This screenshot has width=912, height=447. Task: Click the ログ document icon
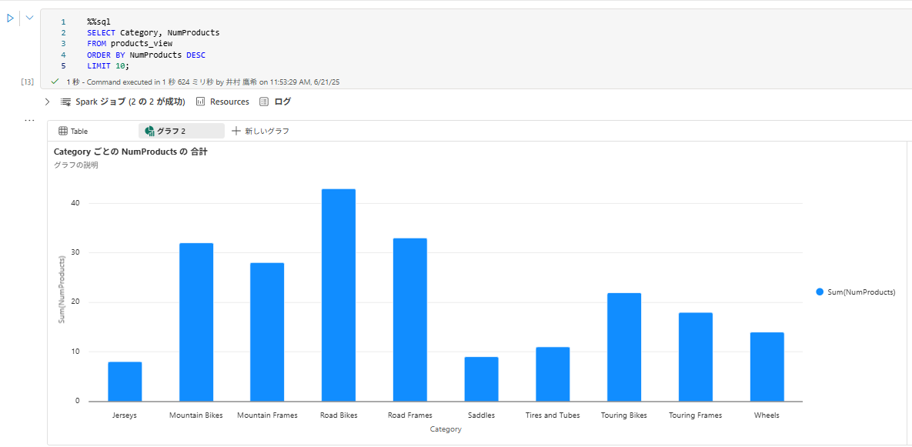(x=264, y=102)
